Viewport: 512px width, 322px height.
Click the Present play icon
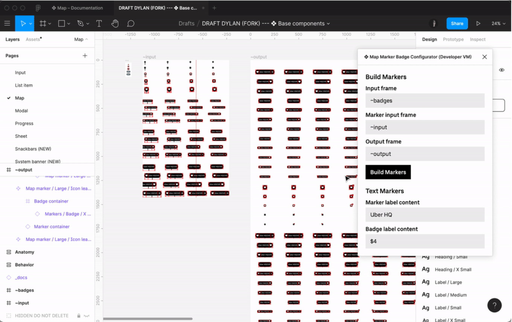478,23
